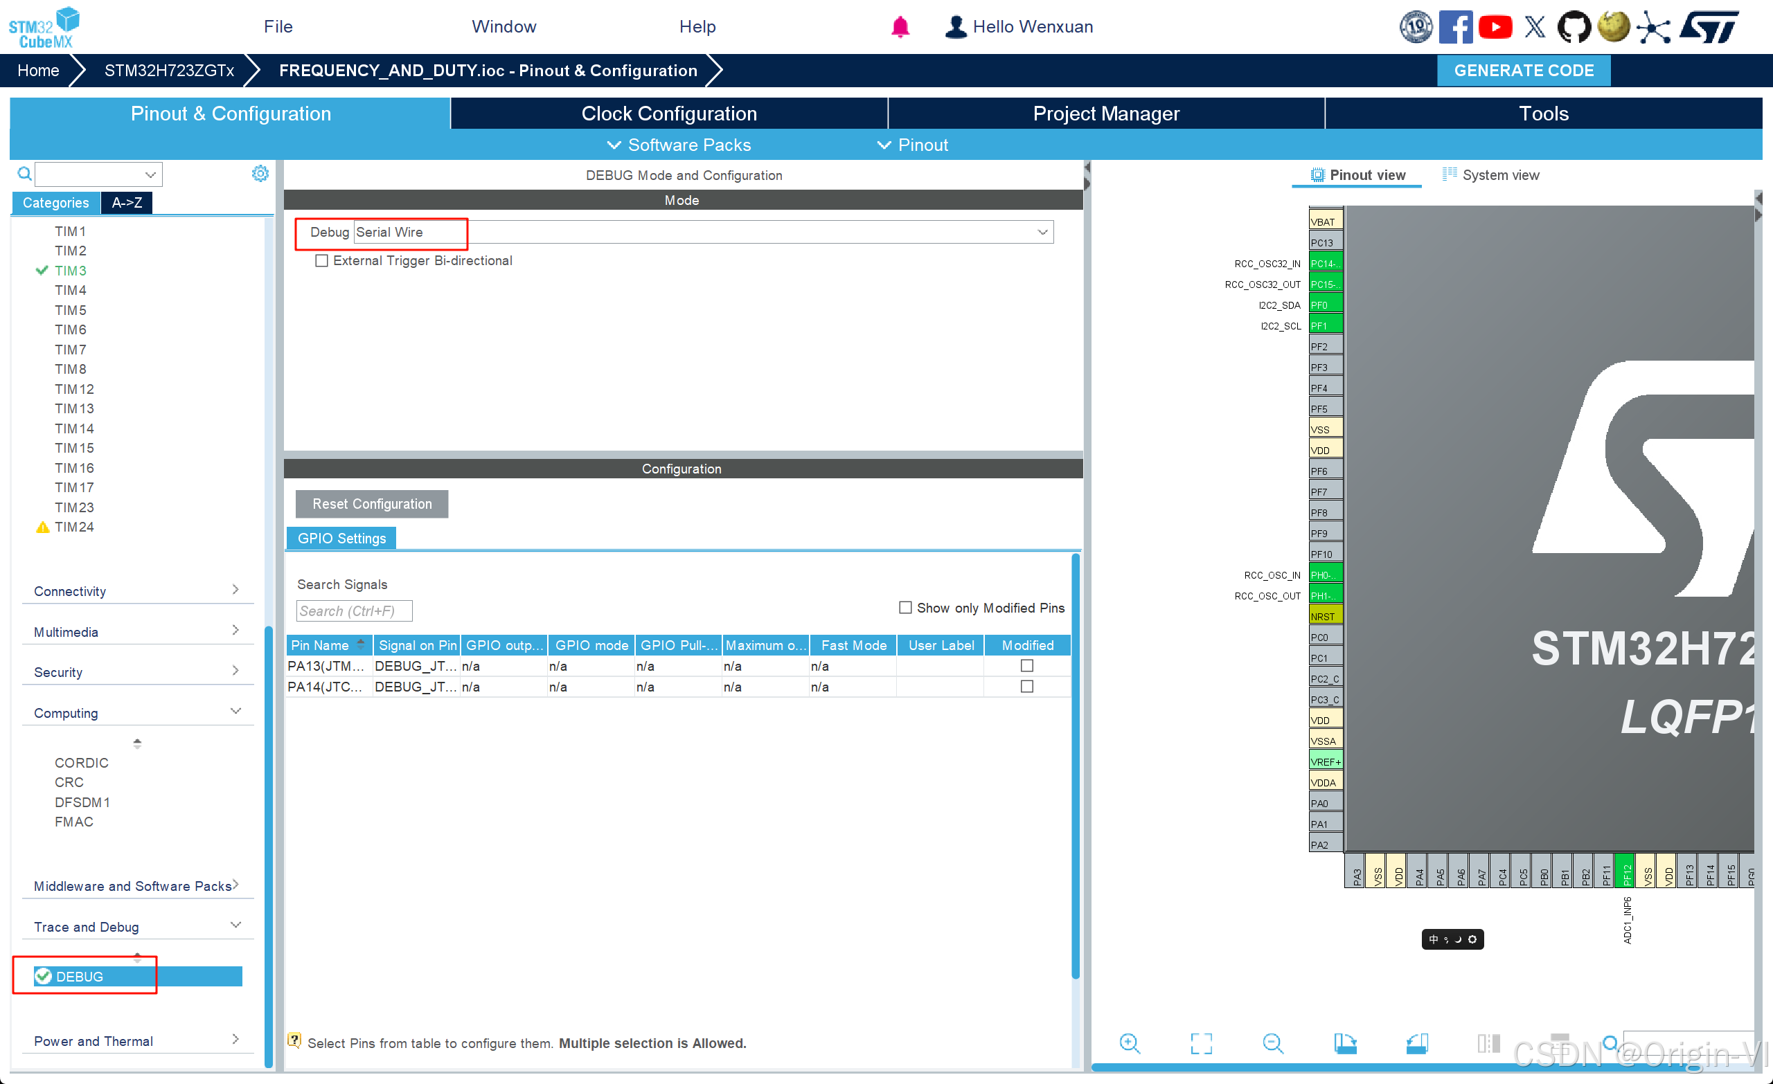Image resolution: width=1773 pixels, height=1084 pixels.
Task: Click the Facebook icon
Action: tap(1455, 27)
